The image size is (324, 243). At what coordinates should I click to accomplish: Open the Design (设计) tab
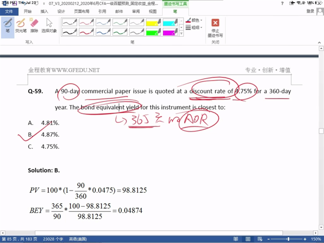pyautogui.click(x=61, y=11)
